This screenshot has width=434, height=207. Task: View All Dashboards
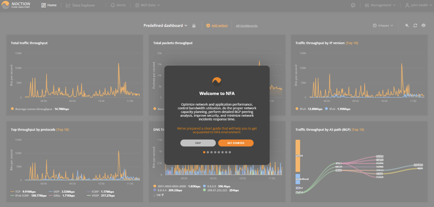(x=247, y=26)
